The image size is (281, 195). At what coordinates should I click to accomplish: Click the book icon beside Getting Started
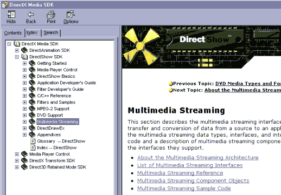coord(32,63)
